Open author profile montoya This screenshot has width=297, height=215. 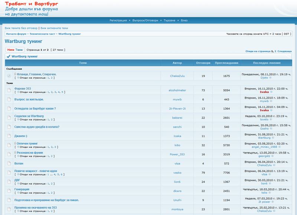177,209
